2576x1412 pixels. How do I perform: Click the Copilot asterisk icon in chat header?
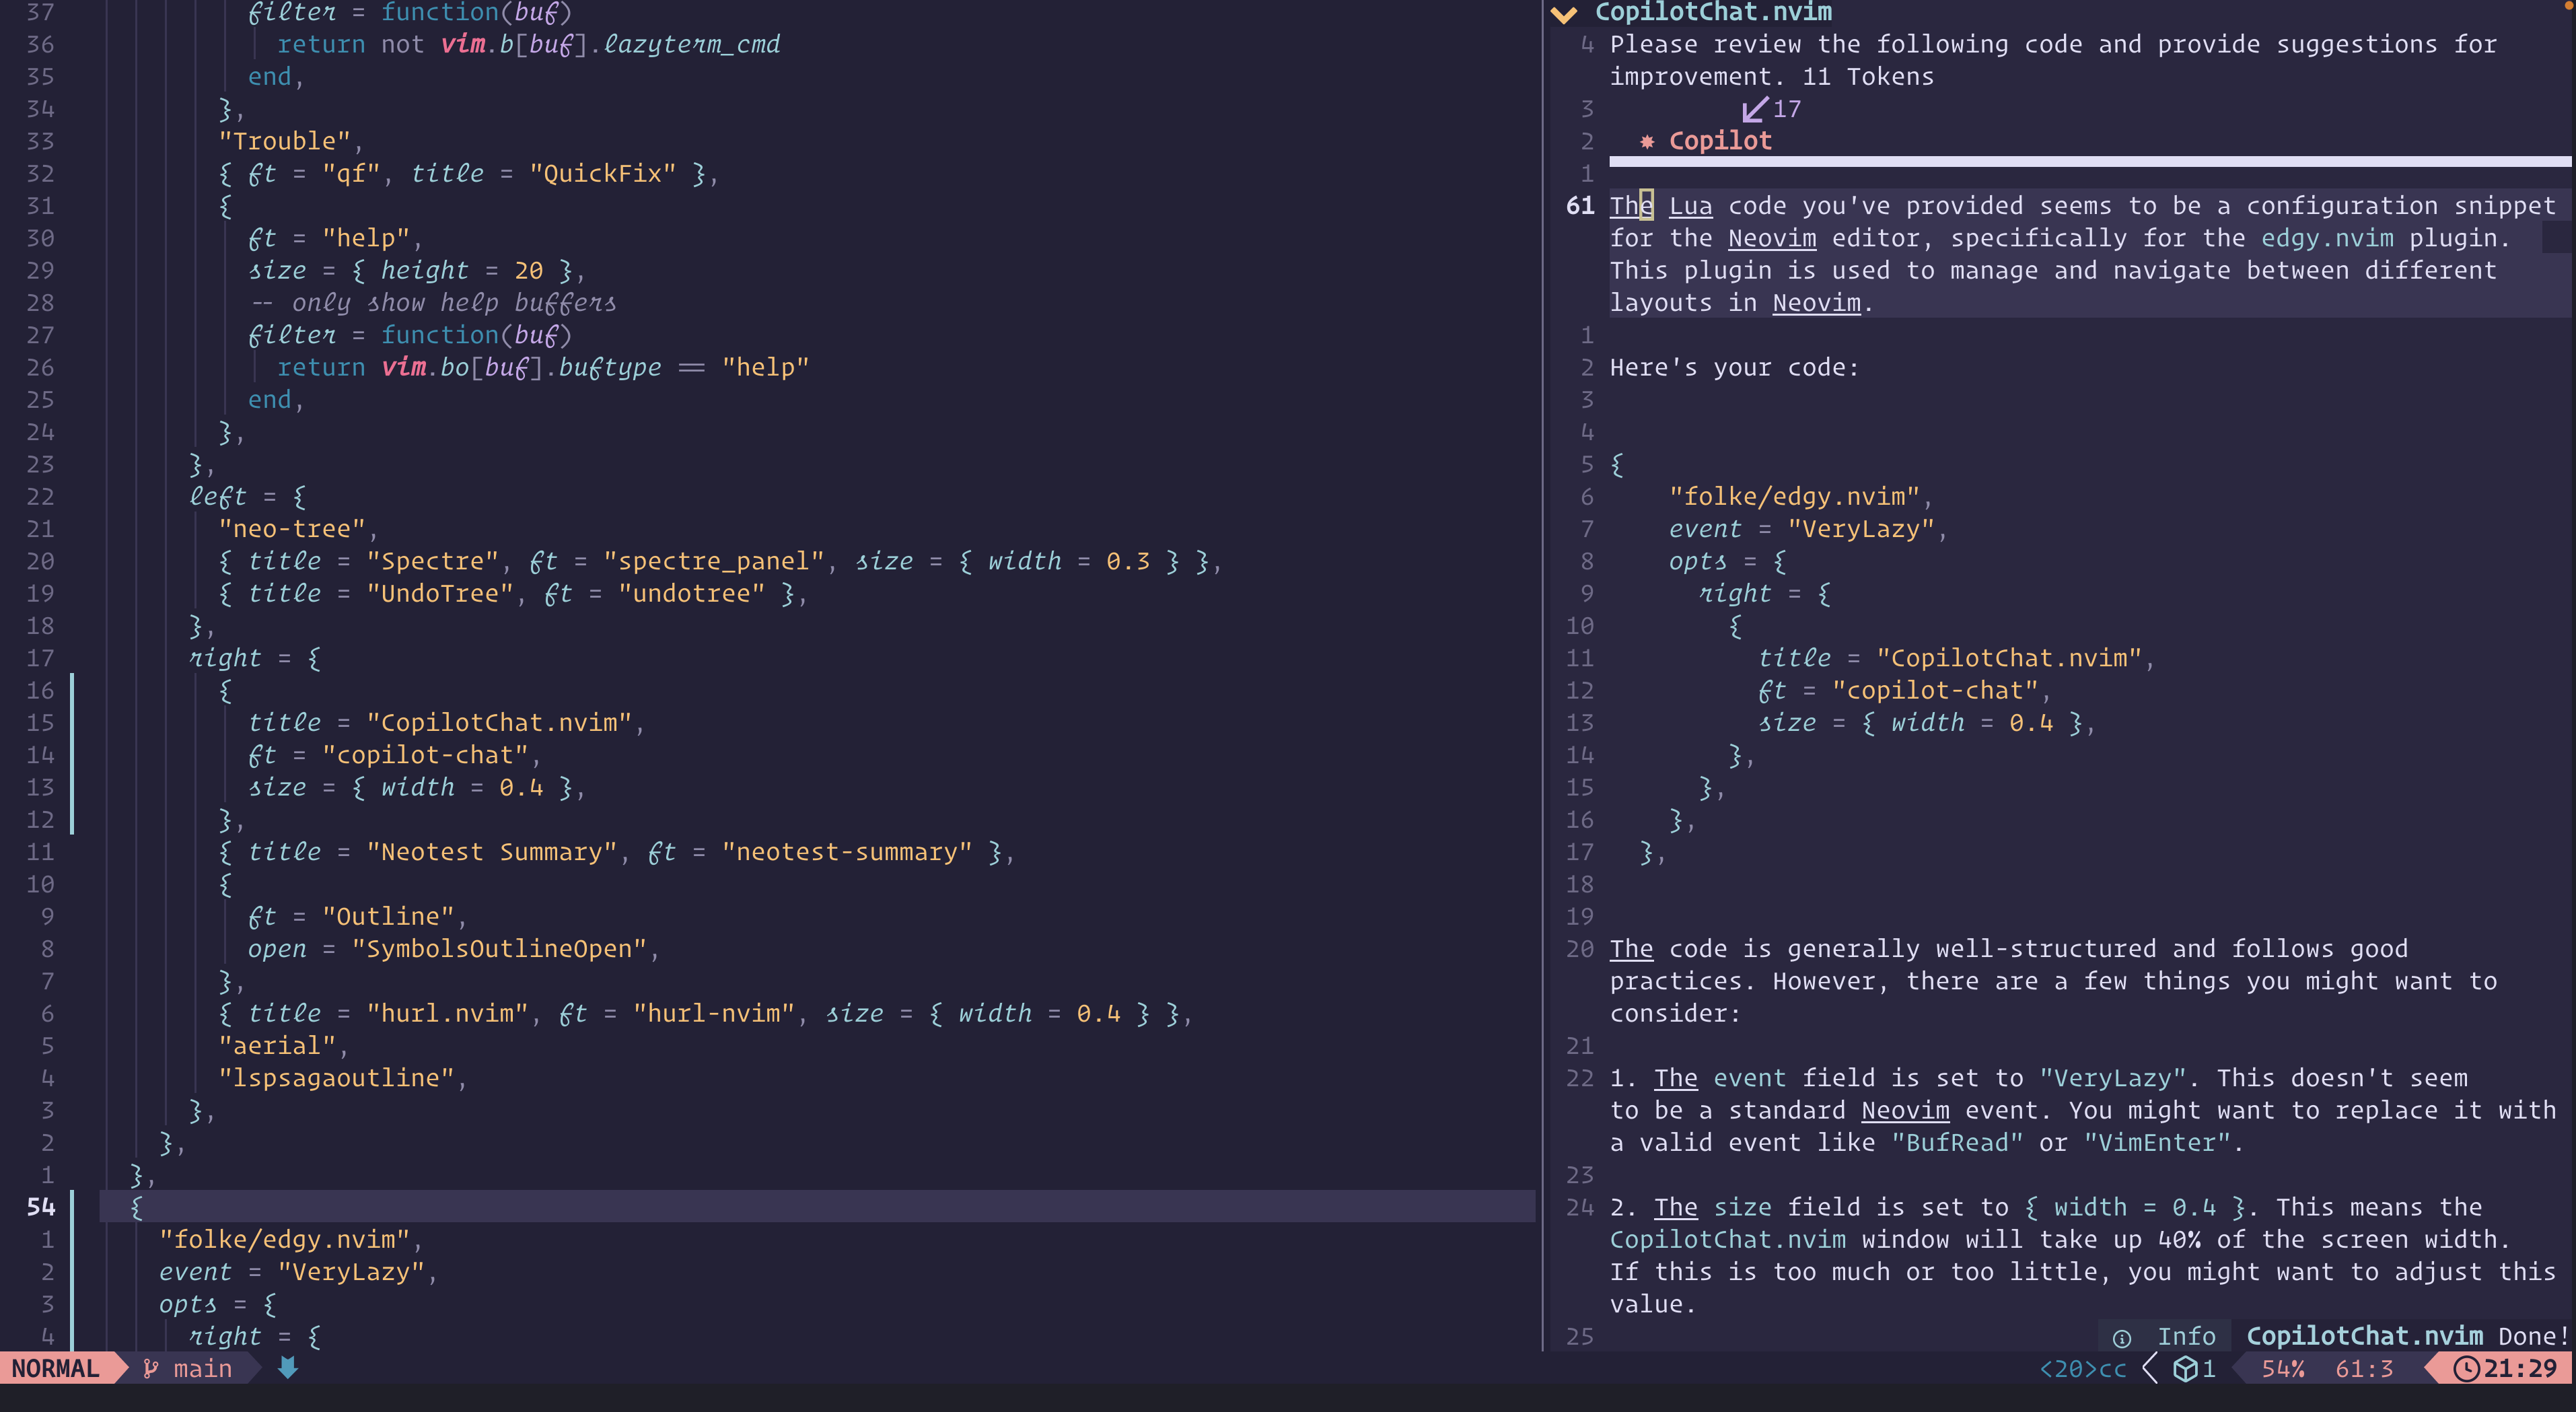click(1647, 141)
